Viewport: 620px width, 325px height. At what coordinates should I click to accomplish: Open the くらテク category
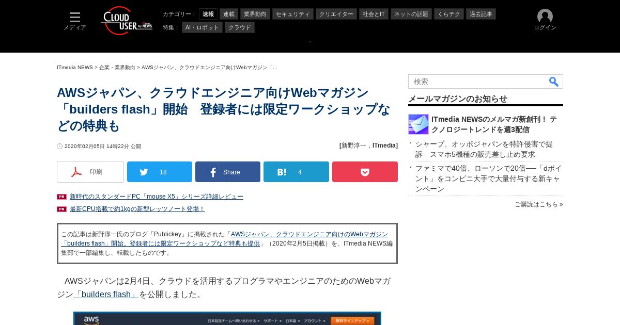pos(449,14)
